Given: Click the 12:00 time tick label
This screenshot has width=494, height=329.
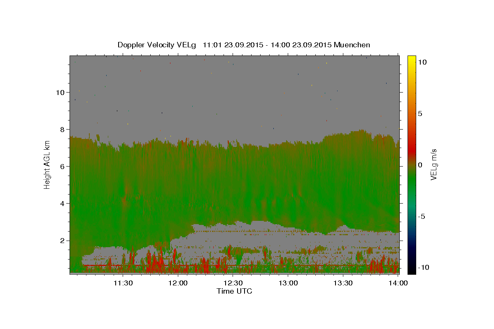Looking at the screenshot, I should tap(178, 283).
